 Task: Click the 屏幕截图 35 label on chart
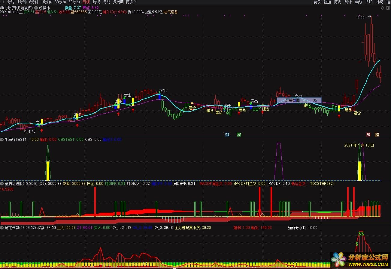coord(299,100)
